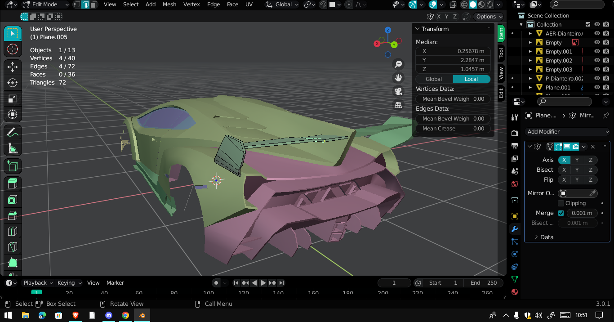Open Object Data properties green triangle tab
The width and height of the screenshot is (614, 322).
[x=515, y=279]
